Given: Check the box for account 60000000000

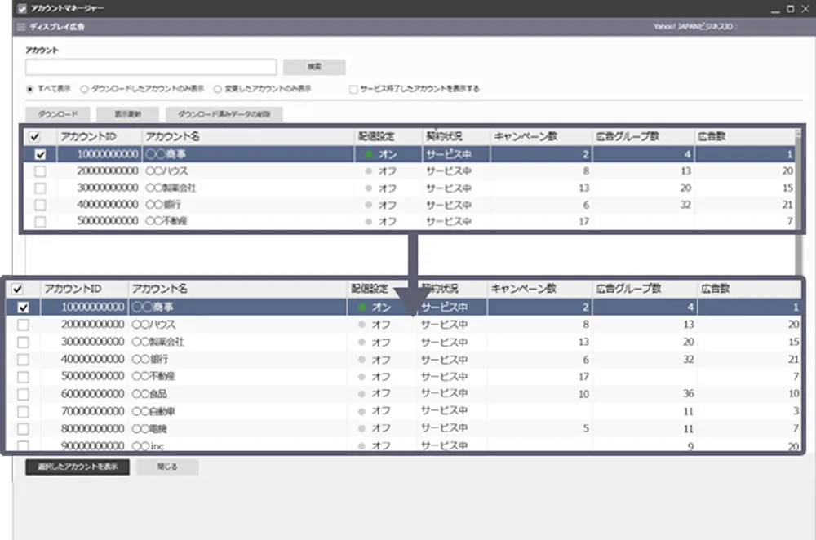Looking at the screenshot, I should tap(23, 394).
